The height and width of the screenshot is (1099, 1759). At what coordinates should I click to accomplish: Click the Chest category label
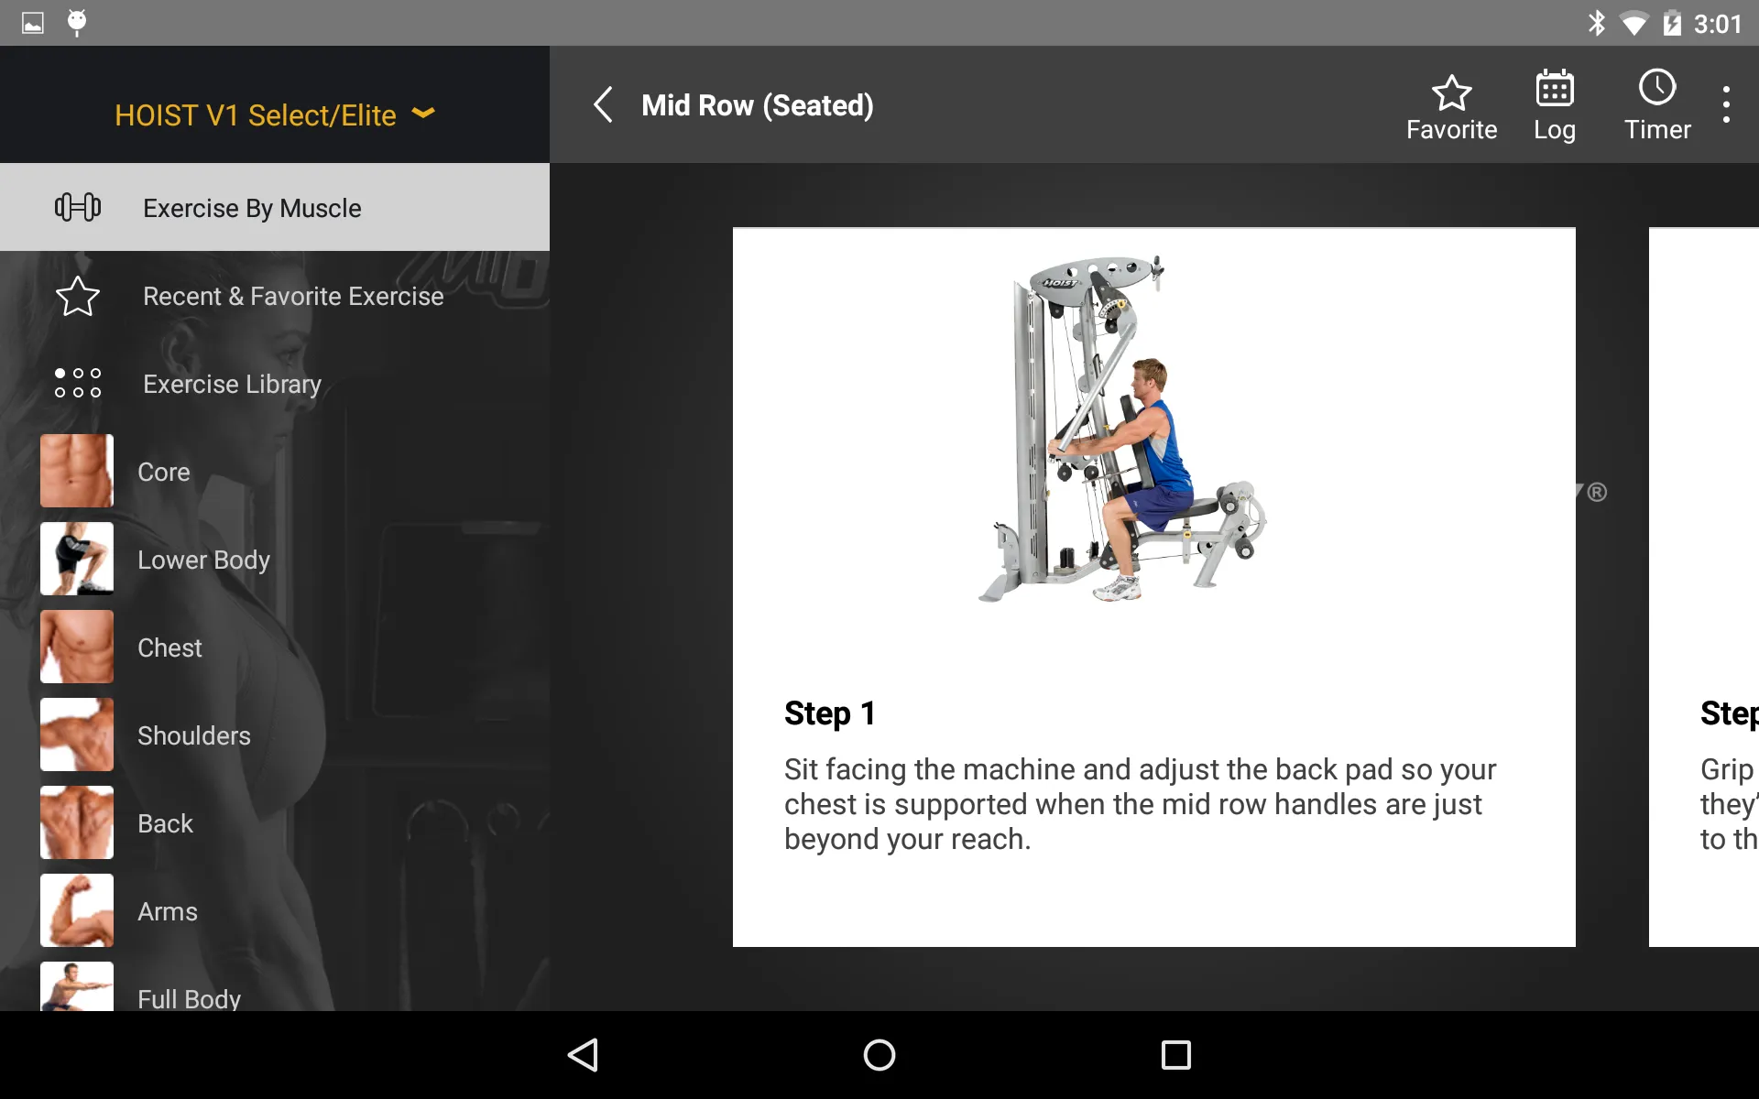(169, 647)
